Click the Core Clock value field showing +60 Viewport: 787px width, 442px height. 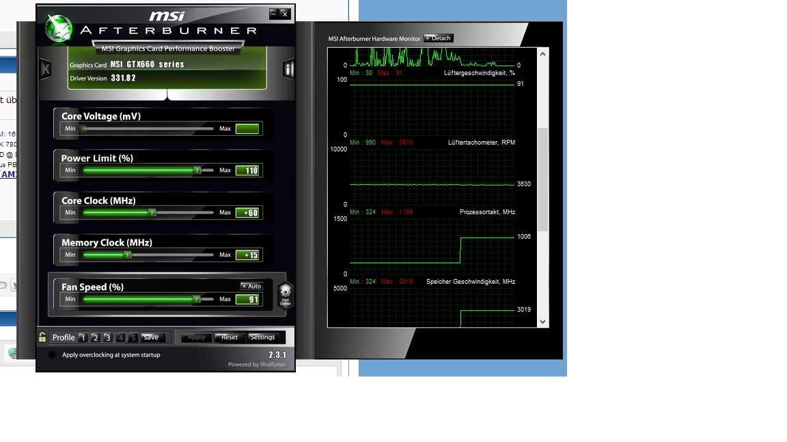click(247, 213)
